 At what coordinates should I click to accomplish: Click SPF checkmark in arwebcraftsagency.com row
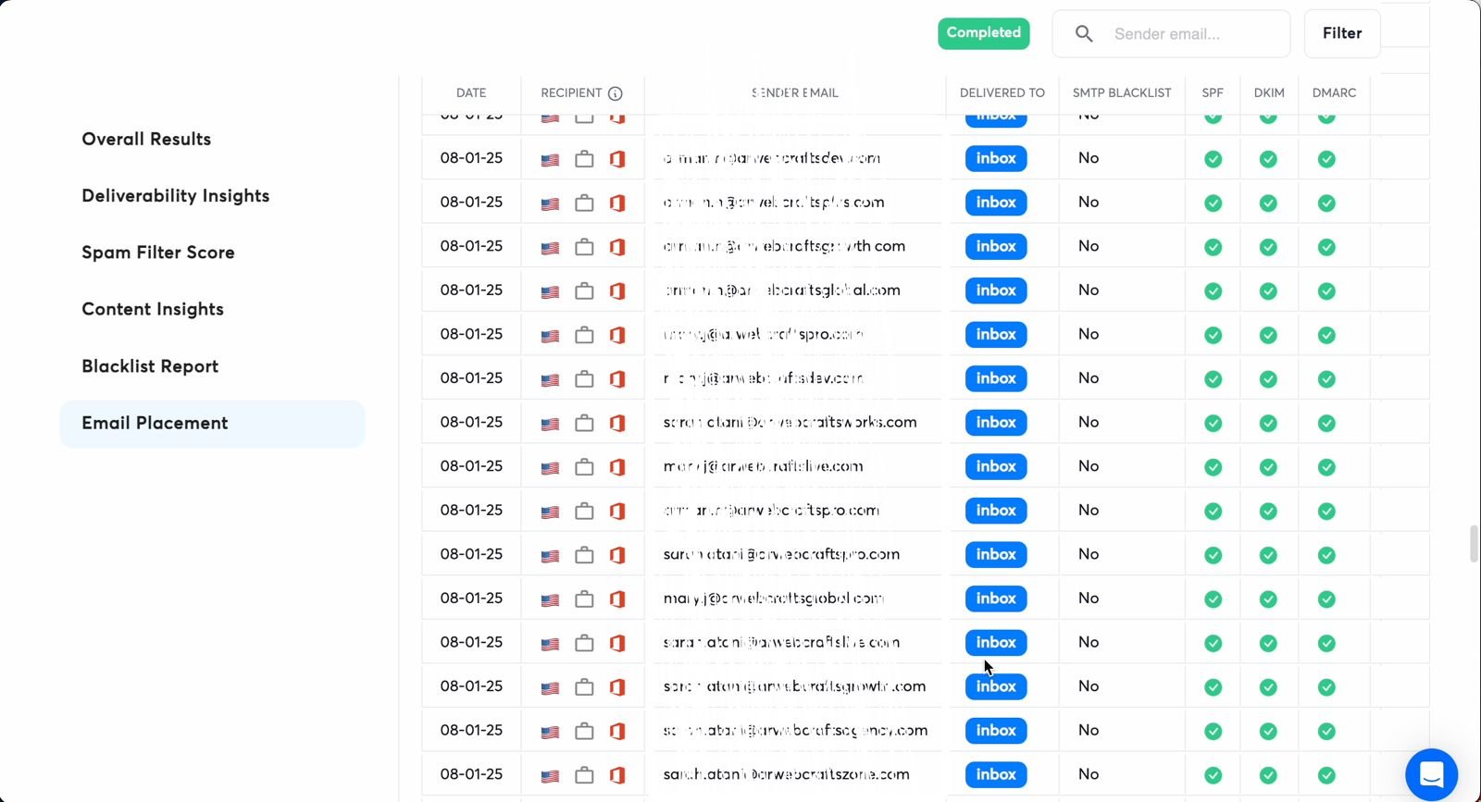point(1213,731)
